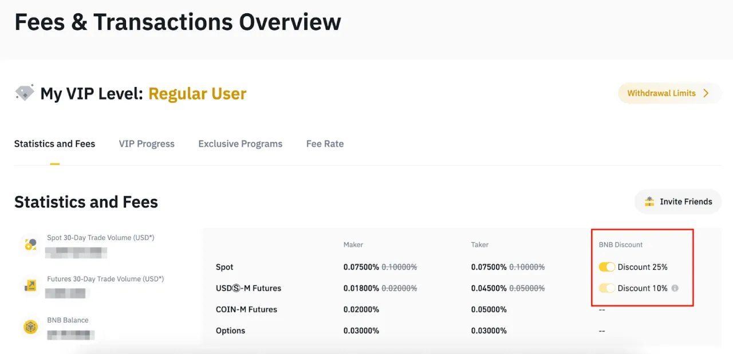Click the Spot row fee label
733x354 pixels.
(x=224, y=267)
